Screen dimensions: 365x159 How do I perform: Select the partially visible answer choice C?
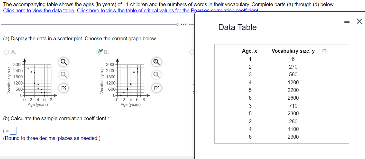pyautogui.click(x=191, y=52)
